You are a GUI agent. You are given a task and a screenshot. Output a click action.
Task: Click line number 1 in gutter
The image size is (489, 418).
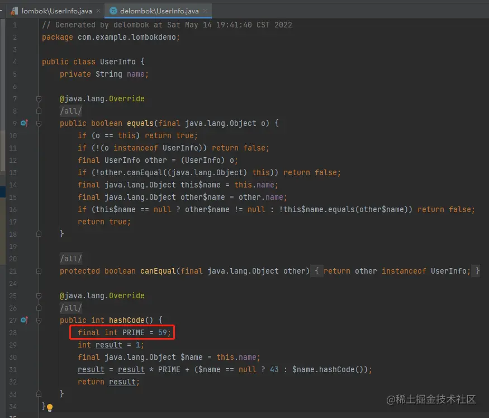[15, 25]
